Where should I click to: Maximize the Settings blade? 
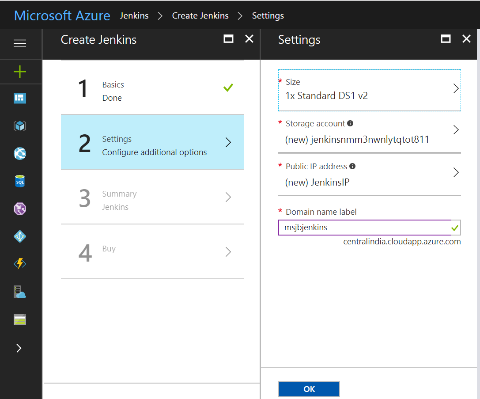446,39
